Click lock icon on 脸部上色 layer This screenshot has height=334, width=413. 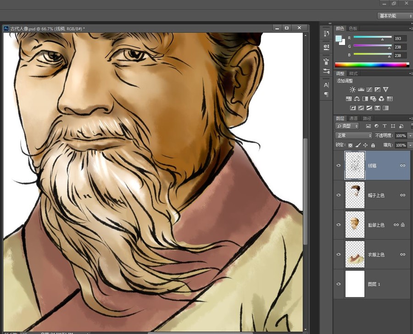coord(403,224)
